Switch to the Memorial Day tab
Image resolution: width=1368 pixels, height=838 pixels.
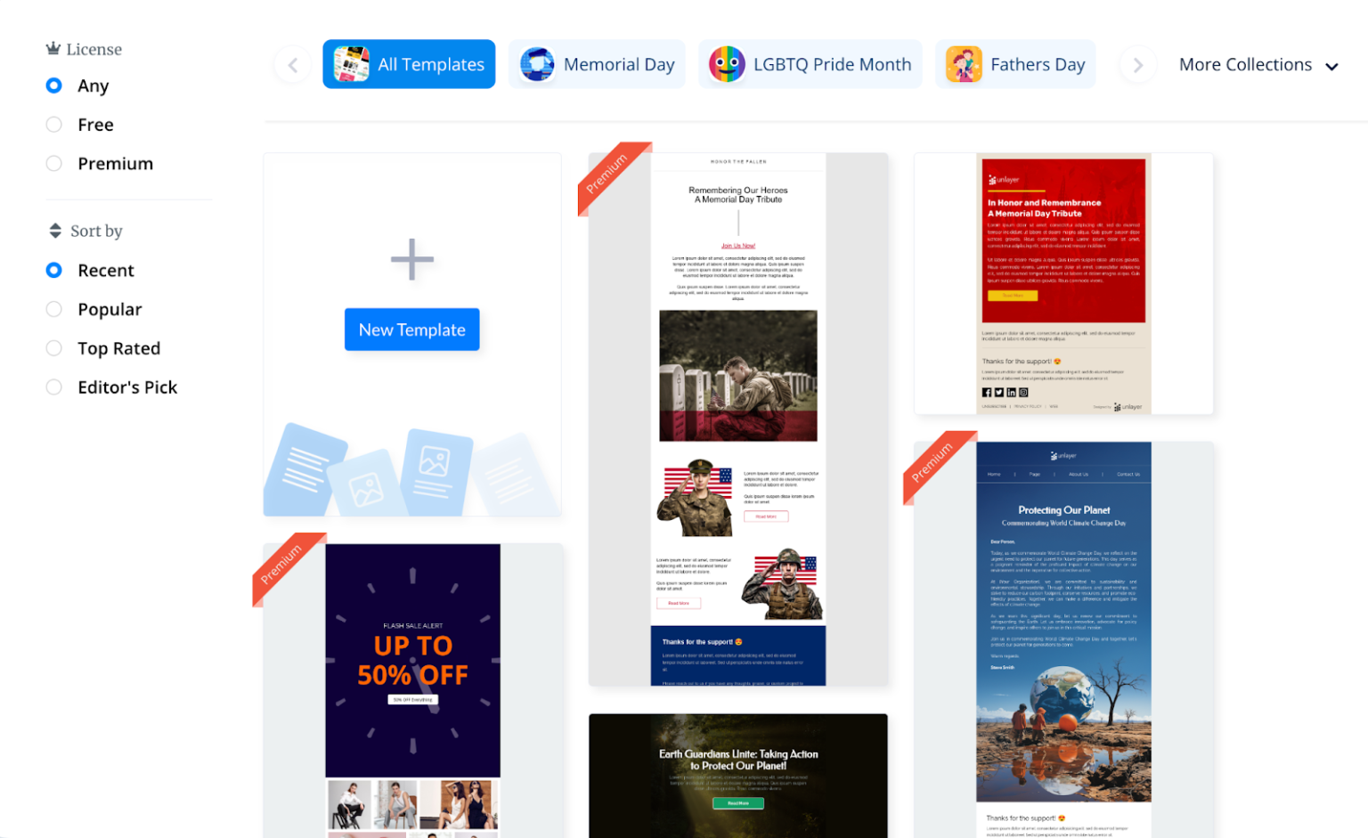click(x=597, y=63)
